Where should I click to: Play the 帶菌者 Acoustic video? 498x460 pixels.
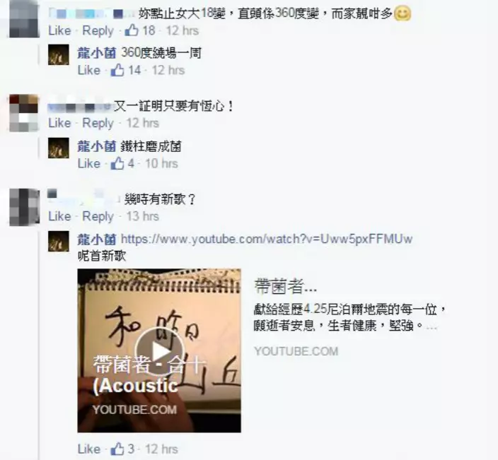click(x=159, y=350)
